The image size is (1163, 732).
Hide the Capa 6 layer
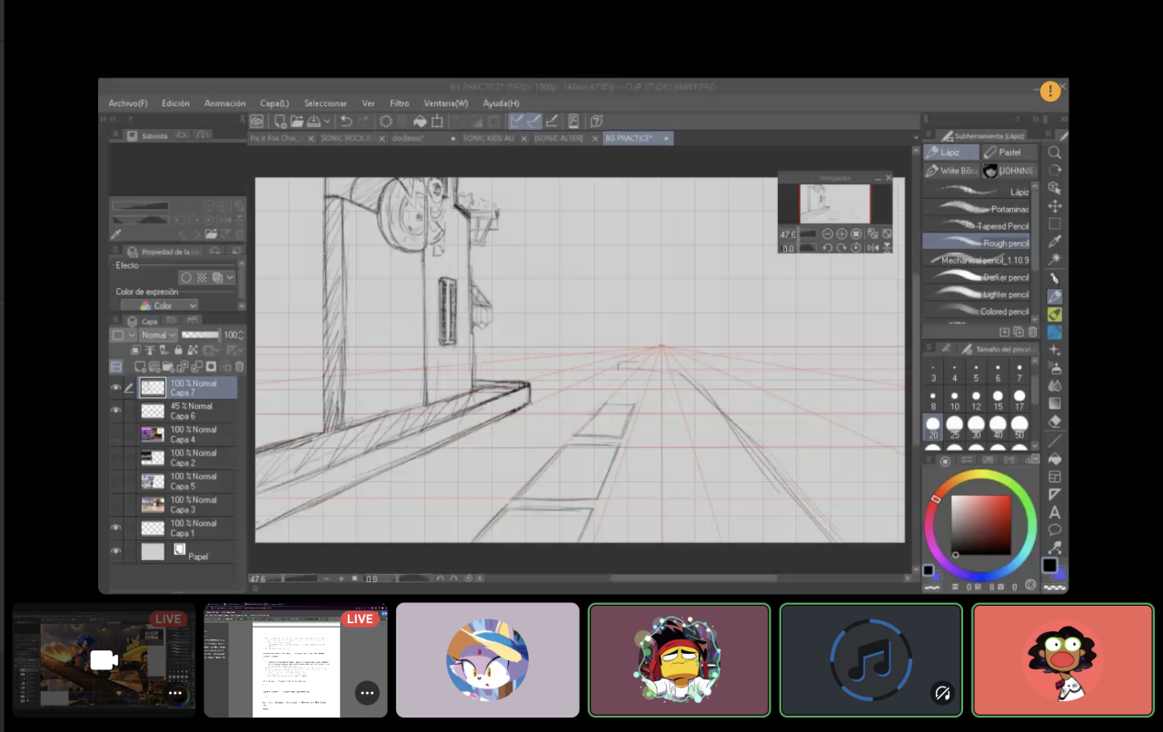(115, 411)
